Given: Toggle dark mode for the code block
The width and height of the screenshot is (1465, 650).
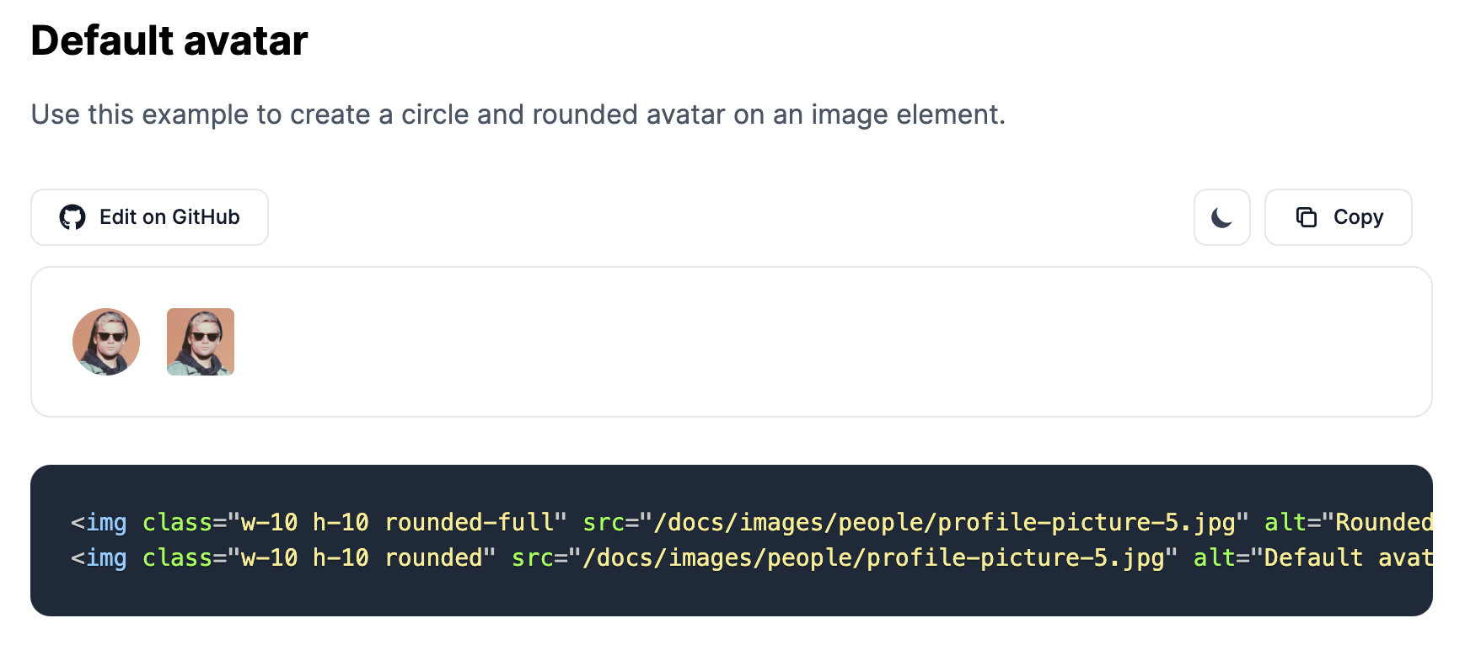Looking at the screenshot, I should tap(1221, 217).
